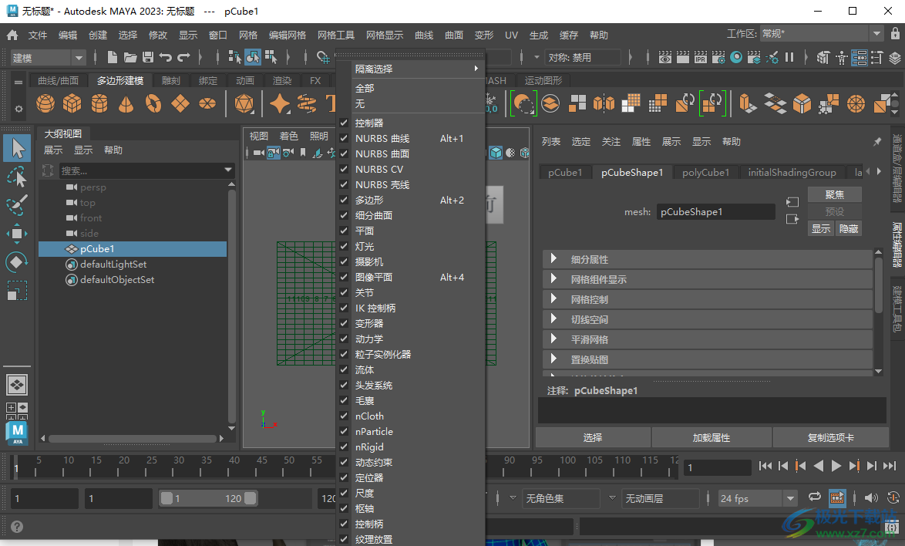Click the redo arrow icon
Image resolution: width=905 pixels, height=546 pixels.
pos(183,57)
